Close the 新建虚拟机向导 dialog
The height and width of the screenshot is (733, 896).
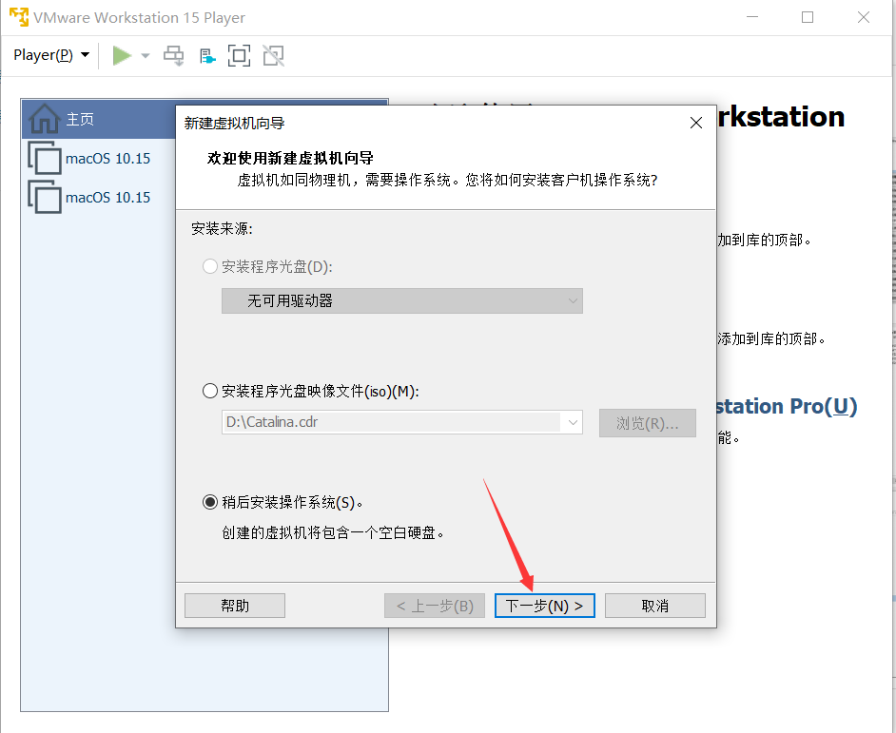click(x=696, y=123)
